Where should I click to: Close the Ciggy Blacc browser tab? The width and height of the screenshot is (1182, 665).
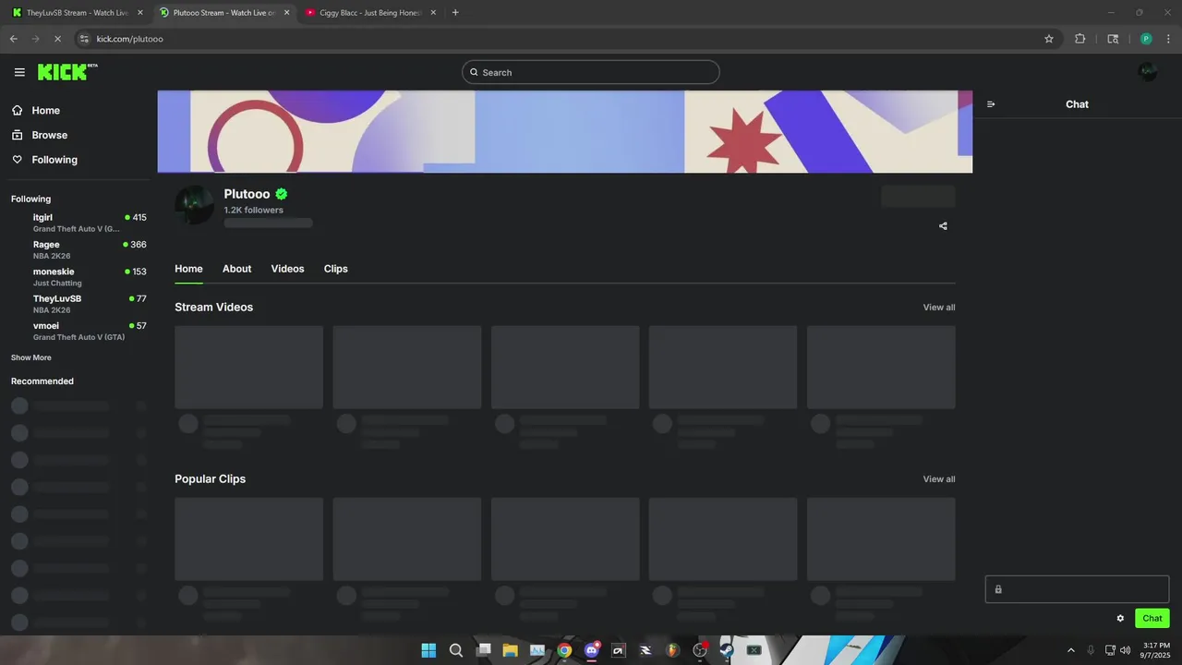(433, 13)
